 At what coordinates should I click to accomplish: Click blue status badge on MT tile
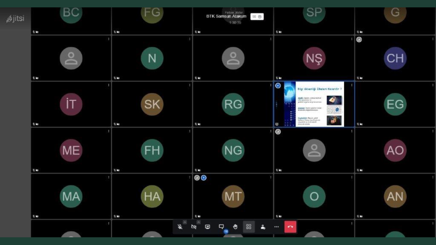point(204,178)
